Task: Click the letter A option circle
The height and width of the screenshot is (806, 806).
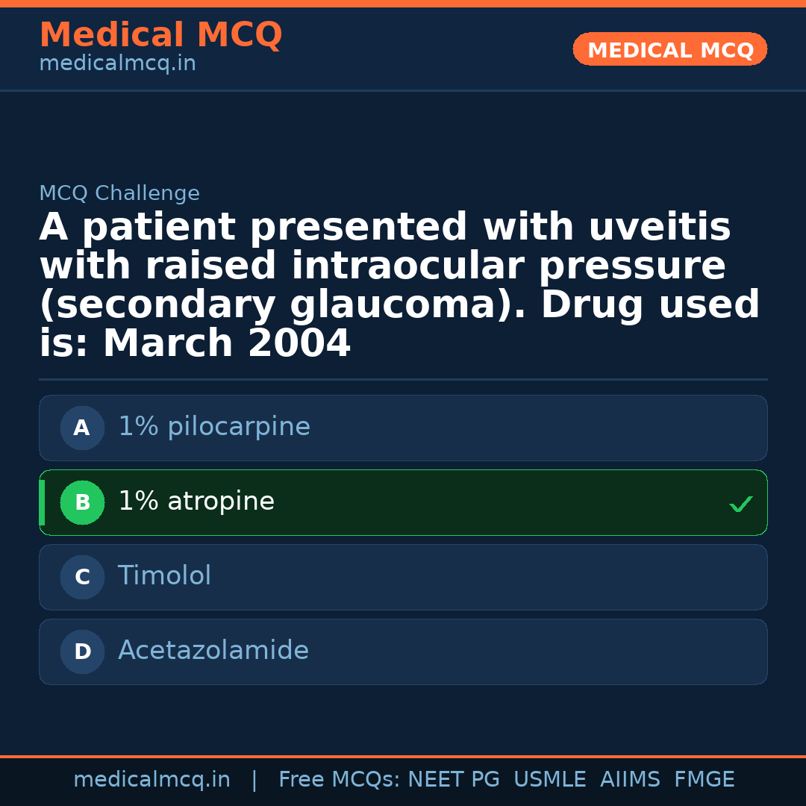Action: [x=82, y=428]
